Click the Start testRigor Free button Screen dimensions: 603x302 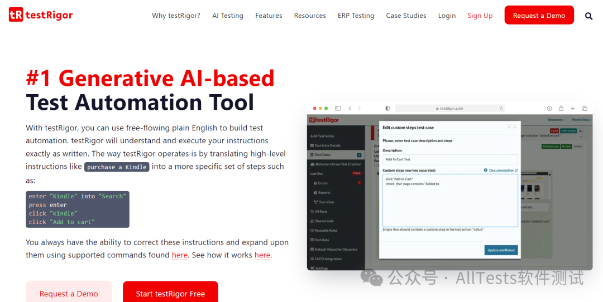coord(170,293)
